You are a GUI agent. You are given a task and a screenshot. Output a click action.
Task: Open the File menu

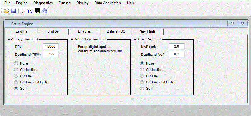click(x=7, y=3)
